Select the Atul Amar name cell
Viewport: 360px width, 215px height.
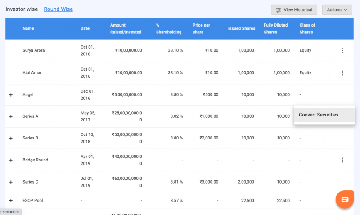coord(32,73)
